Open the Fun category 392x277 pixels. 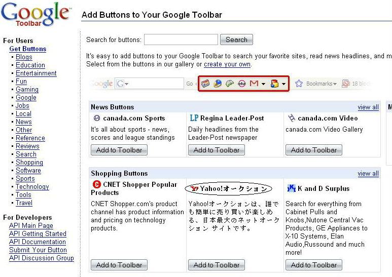point(21,82)
